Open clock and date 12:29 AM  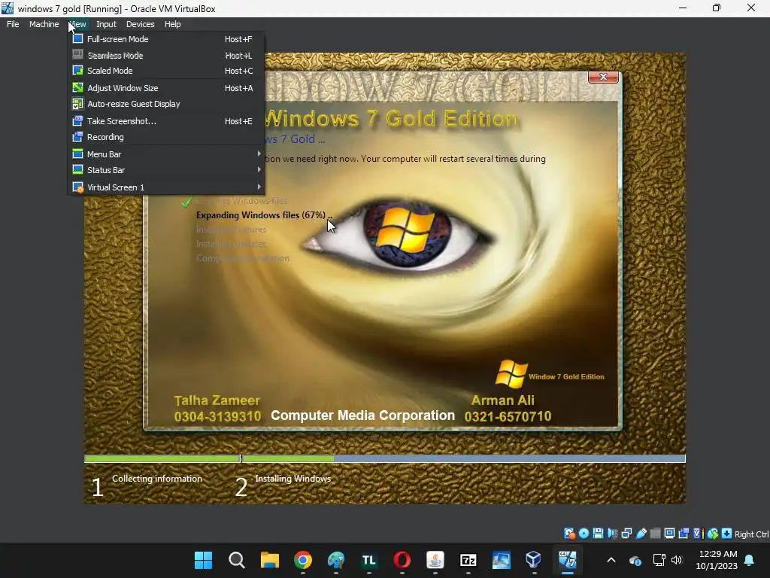pos(717,560)
